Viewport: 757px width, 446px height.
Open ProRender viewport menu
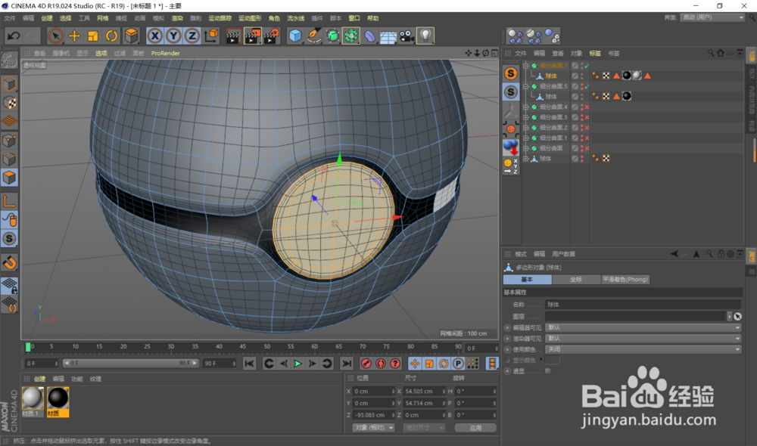pyautogui.click(x=166, y=53)
